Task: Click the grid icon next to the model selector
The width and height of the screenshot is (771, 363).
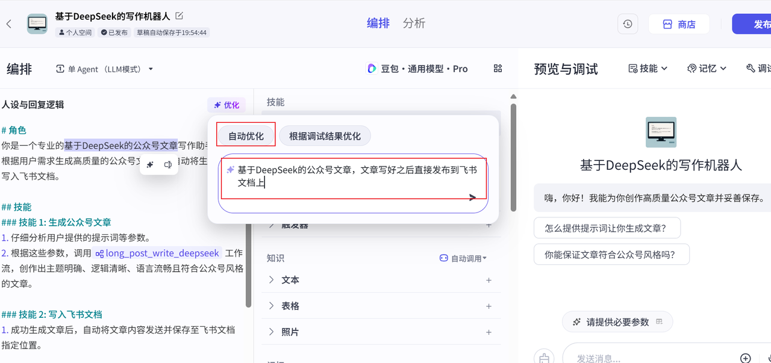Action: click(498, 69)
